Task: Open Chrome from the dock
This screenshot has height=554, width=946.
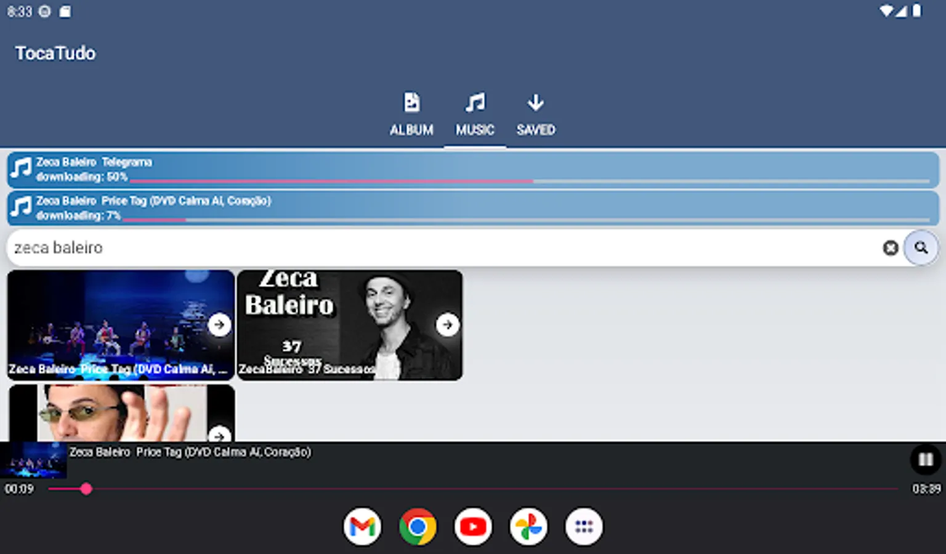Action: [x=418, y=527]
